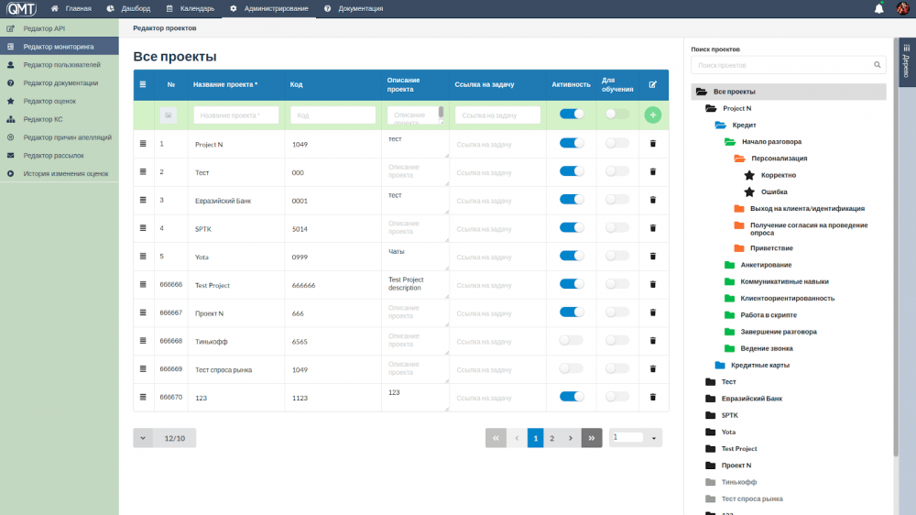Click the notification bell icon
Viewport: 916px width, 515px height.
(x=879, y=8)
